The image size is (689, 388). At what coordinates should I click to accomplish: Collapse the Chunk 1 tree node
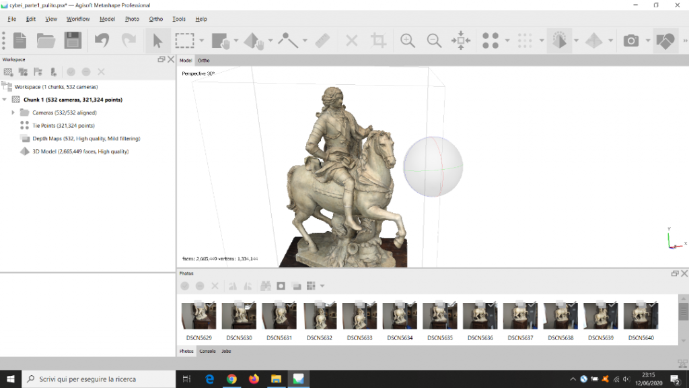tap(5, 100)
